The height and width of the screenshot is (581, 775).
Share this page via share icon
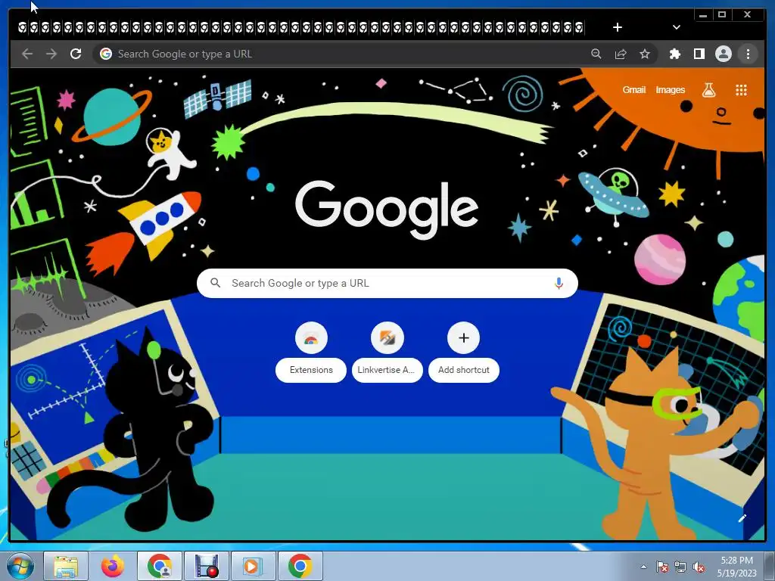[621, 54]
